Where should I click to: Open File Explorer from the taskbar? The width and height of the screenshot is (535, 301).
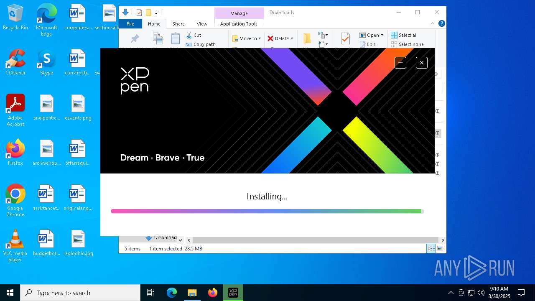click(192, 293)
